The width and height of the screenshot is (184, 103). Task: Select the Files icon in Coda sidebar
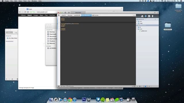(x=146, y=16)
